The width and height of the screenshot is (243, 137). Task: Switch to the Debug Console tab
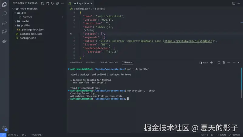[x=108, y=62]
